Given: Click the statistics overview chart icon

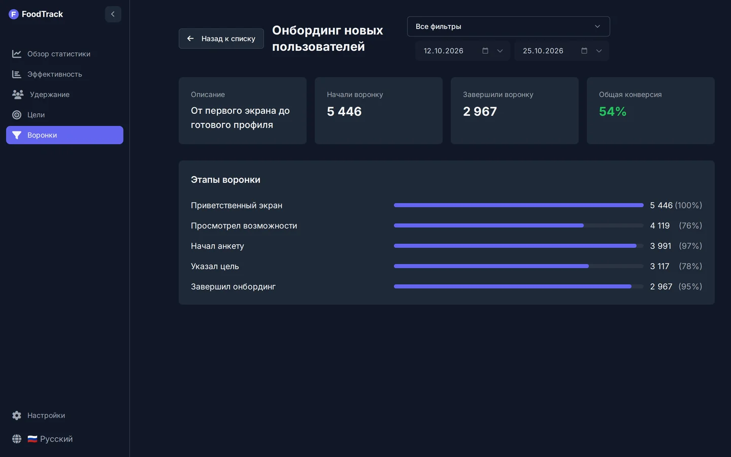Looking at the screenshot, I should (17, 54).
